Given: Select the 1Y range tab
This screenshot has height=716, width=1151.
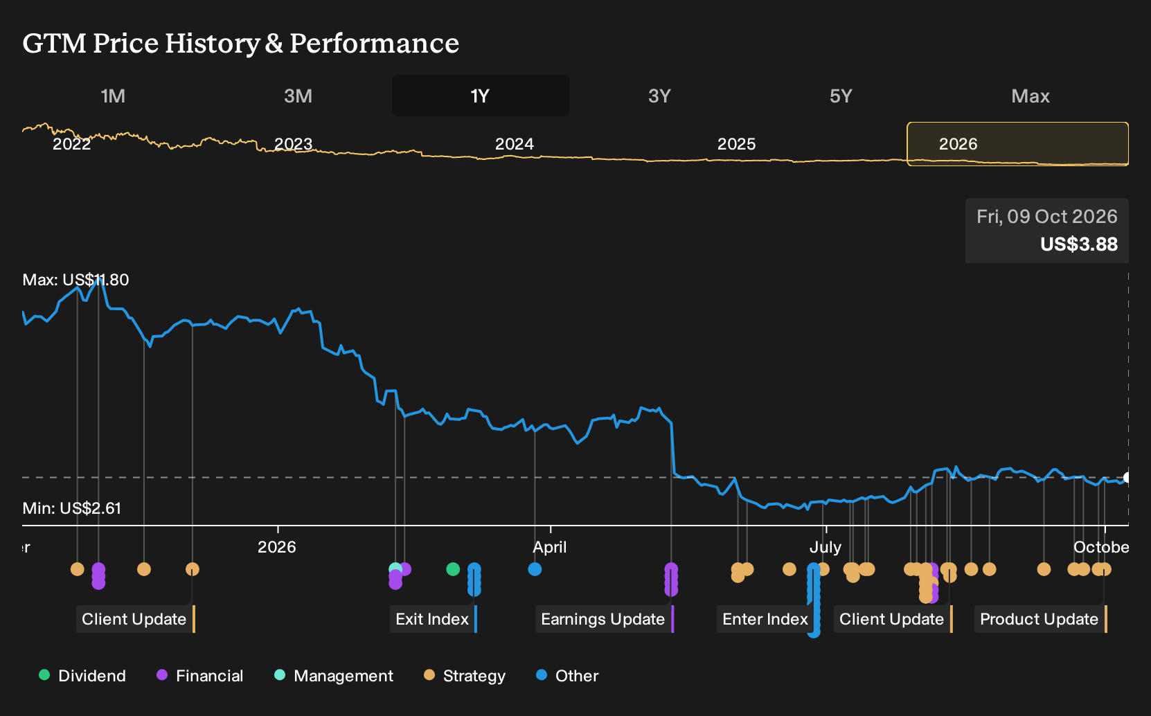Looking at the screenshot, I should 481,96.
